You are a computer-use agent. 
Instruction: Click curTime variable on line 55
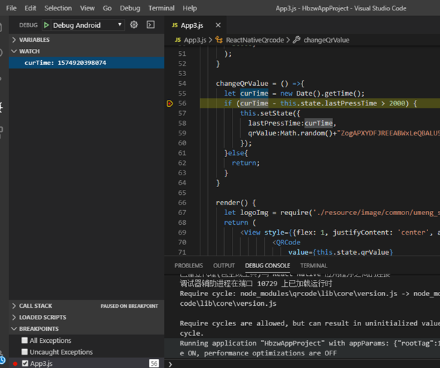click(x=254, y=94)
